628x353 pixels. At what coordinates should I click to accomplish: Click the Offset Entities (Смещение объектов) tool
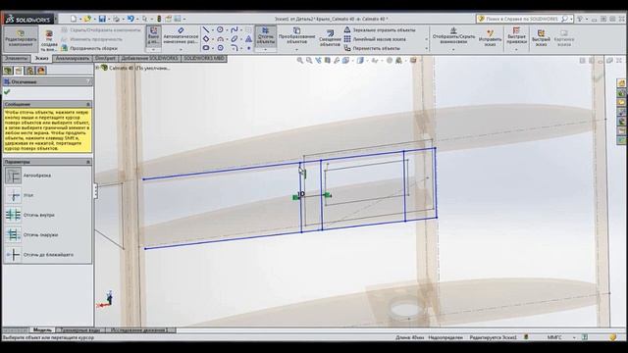tap(330, 38)
